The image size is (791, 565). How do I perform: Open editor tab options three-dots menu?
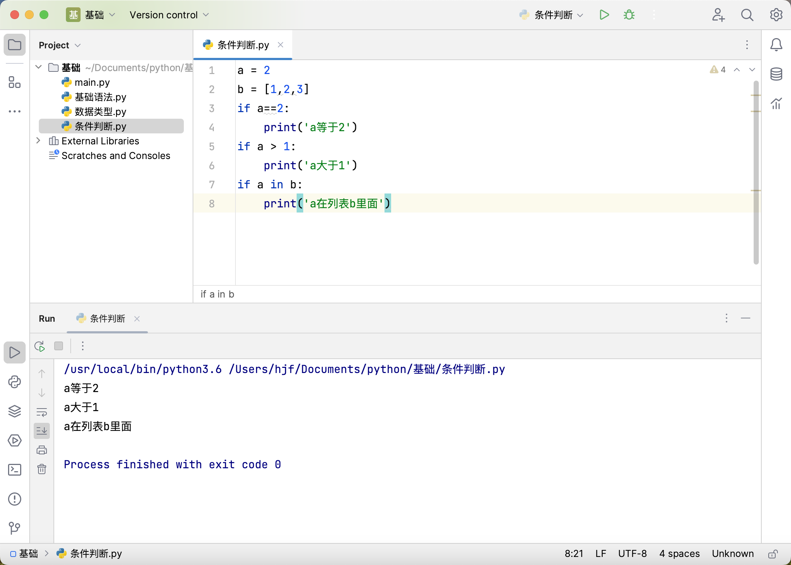click(x=747, y=45)
